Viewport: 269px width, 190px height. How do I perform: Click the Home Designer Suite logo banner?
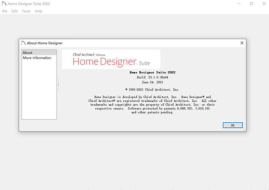pos(111,59)
